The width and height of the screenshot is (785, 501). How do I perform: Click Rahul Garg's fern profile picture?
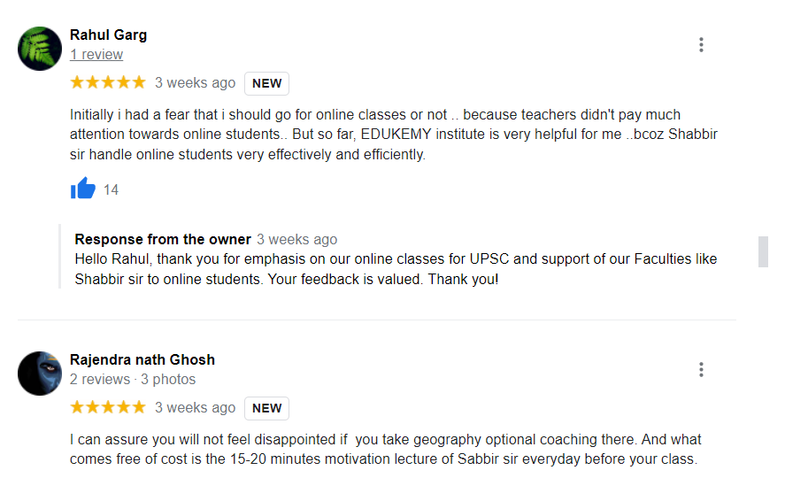40,49
